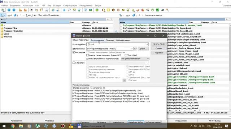Switch to the 'Дополнительно' tab
The width and height of the screenshot is (231, 129).
point(97,40)
